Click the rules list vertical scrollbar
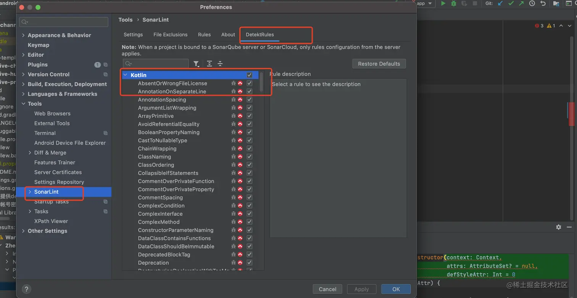This screenshot has width=577, height=298. pos(261,82)
